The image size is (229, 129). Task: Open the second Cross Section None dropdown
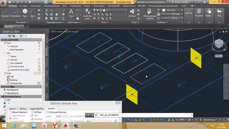coord(97,121)
